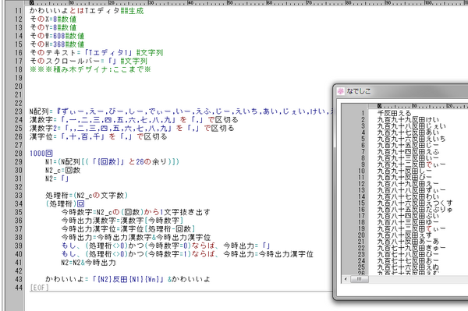Click output line 千反田える
The width and height of the screenshot is (468, 311).
pos(394,113)
